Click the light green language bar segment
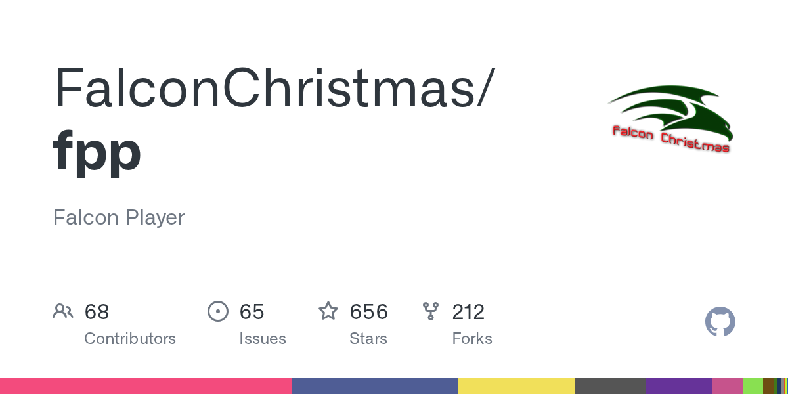Viewport: 788px width, 394px height. tap(753, 386)
